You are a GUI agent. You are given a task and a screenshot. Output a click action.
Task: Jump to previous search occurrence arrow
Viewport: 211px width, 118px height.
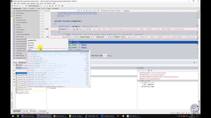(81, 11)
